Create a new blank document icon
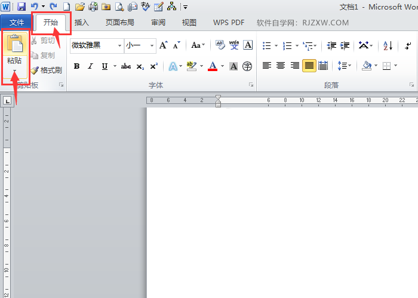418x298 pixels. (67, 7)
